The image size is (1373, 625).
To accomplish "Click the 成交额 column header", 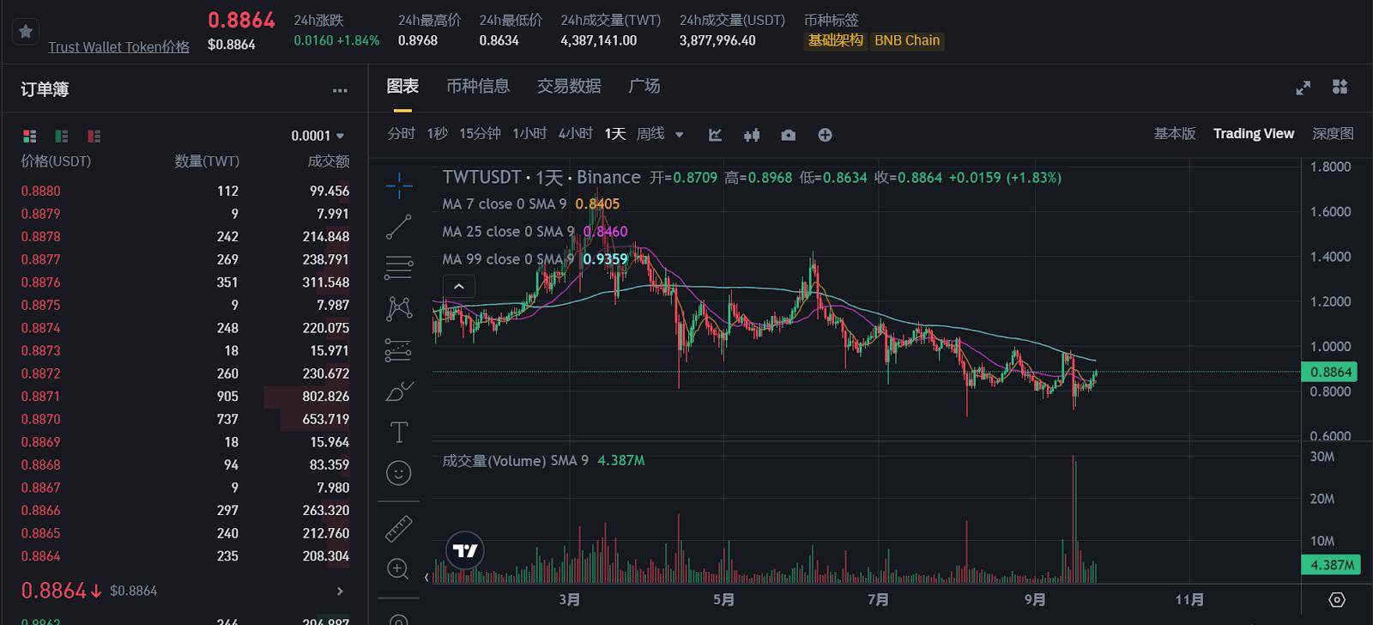I will tap(328, 161).
